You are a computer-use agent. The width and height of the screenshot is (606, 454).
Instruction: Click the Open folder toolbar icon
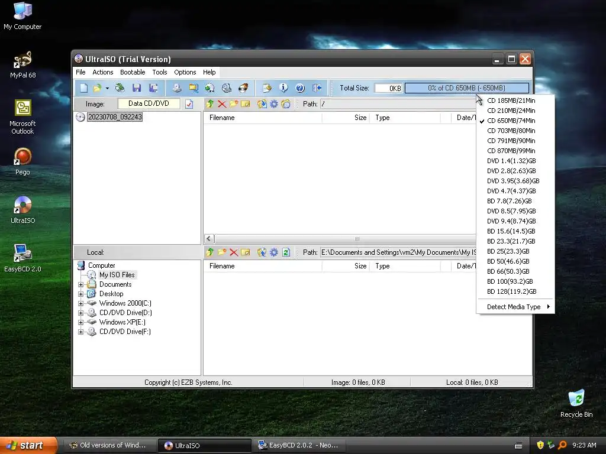click(97, 88)
